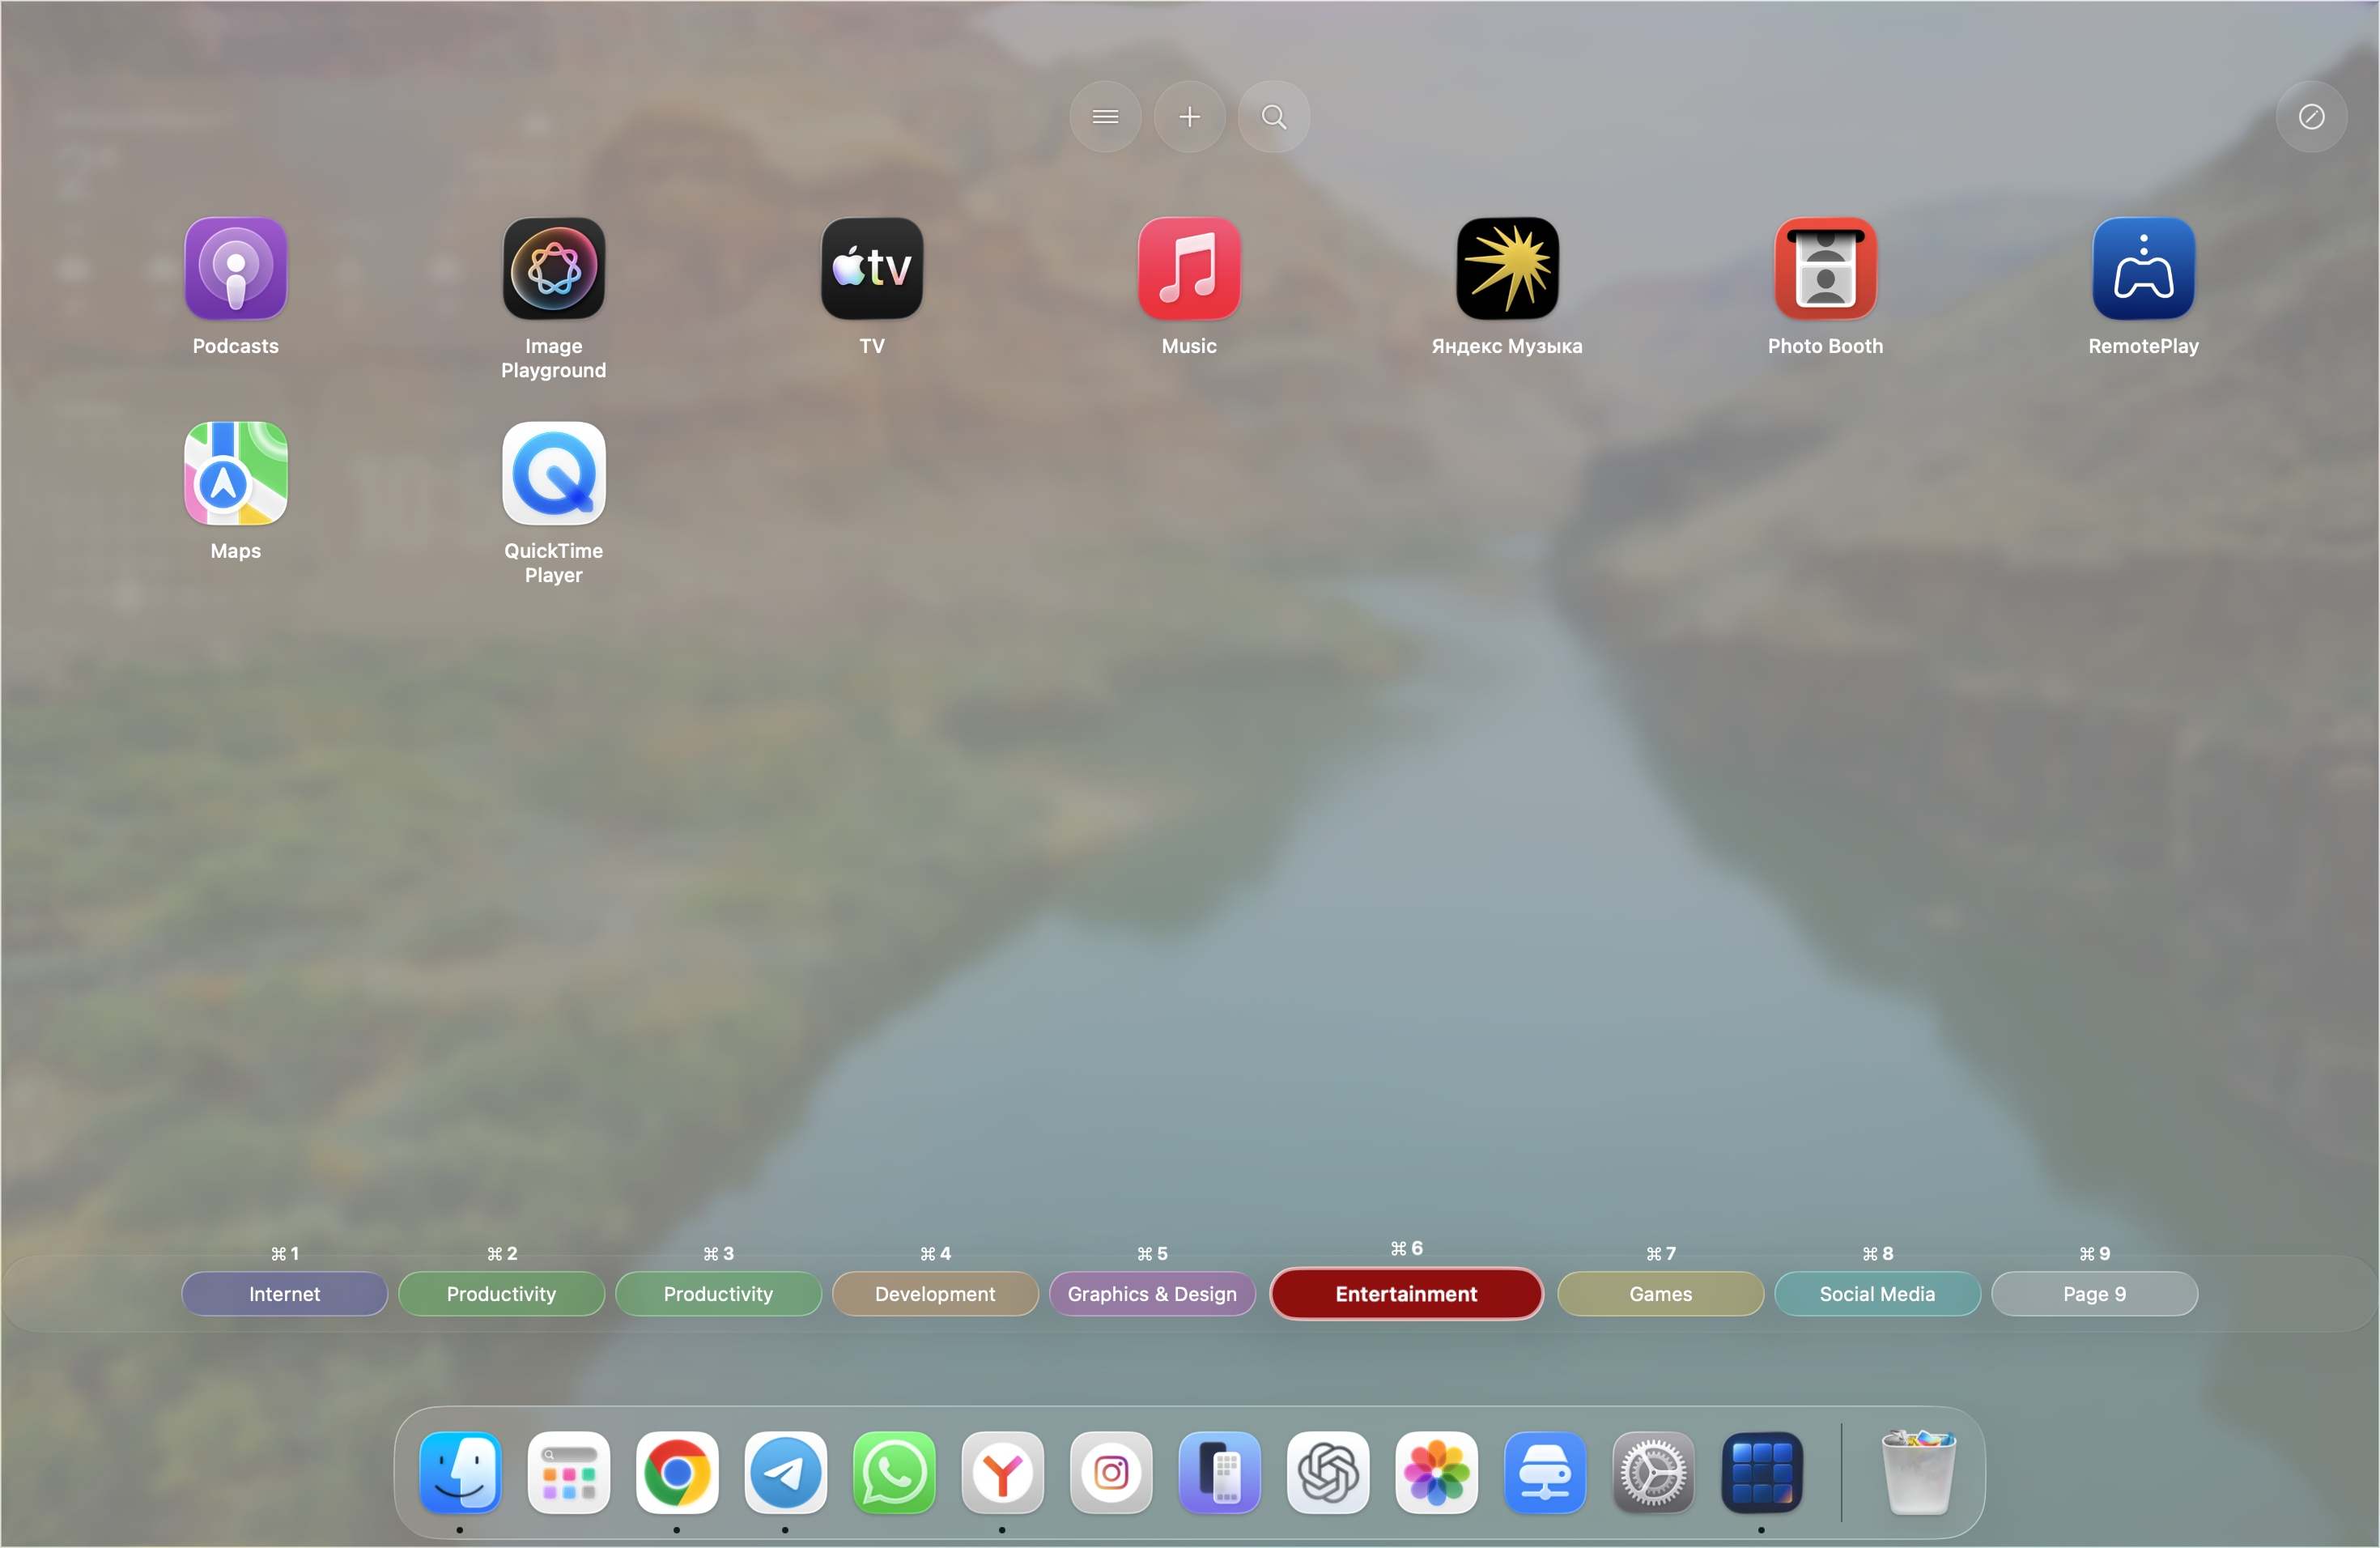
Task: Open the Graphics & Design page
Action: point(1152,1293)
